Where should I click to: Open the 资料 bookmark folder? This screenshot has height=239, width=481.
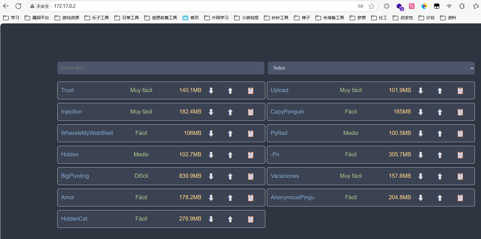[x=448, y=18]
